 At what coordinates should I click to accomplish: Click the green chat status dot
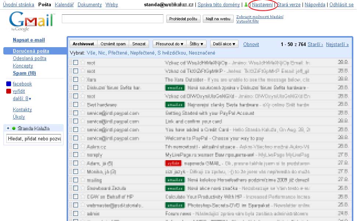(x=14, y=128)
